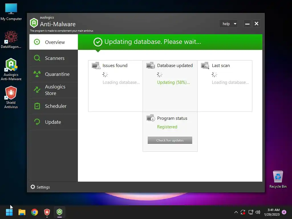Select Auslogics Anti-Malware desktop shortcut
This screenshot has height=219, width=292.
(x=11, y=70)
